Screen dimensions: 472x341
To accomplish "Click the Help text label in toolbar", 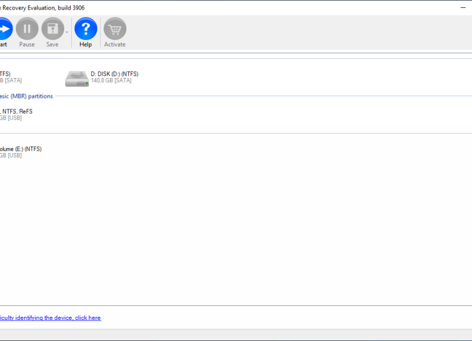I will [85, 44].
